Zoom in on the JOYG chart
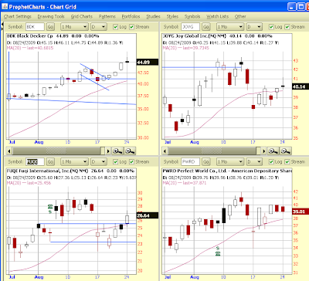Screen dimensions: 309x281 273,151
